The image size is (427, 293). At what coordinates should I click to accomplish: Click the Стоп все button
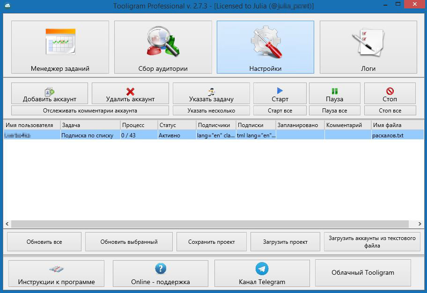pyautogui.click(x=390, y=111)
